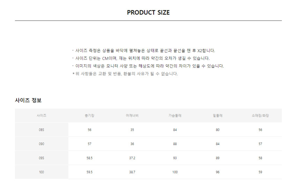Click the 84 chest value for size 085
The height and width of the screenshot is (194, 300).
[x=175, y=130]
